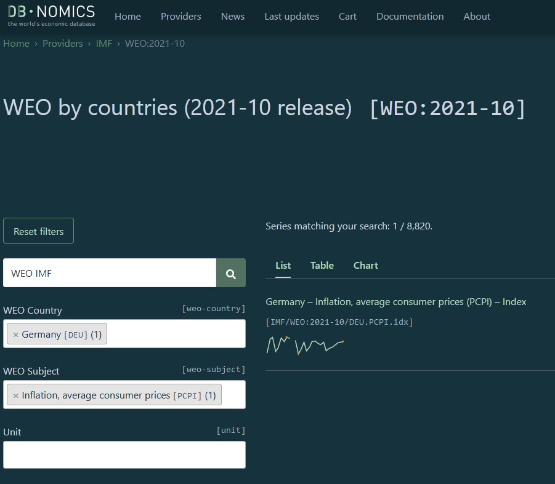The height and width of the screenshot is (484, 555).
Task: Click the WEO:2021-10 breadcrumb
Action: pos(155,44)
